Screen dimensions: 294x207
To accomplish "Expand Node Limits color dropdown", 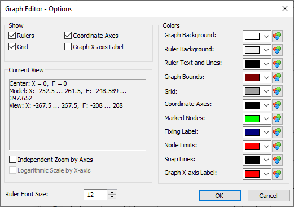I will [x=266, y=147].
